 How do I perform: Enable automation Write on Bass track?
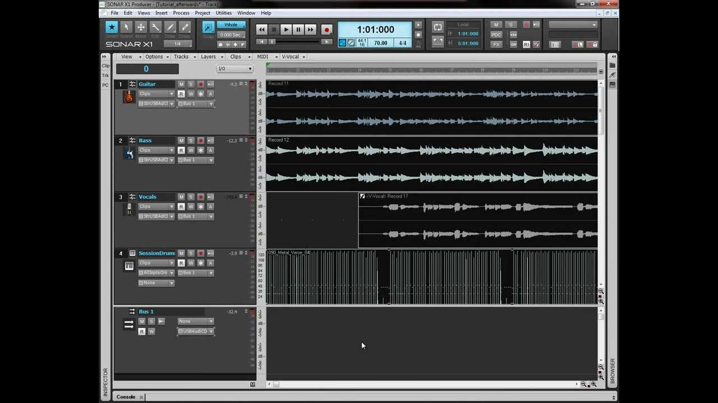point(191,151)
